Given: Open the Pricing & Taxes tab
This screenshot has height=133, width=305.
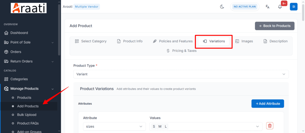Looking at the screenshot, I should pos(181,51).
